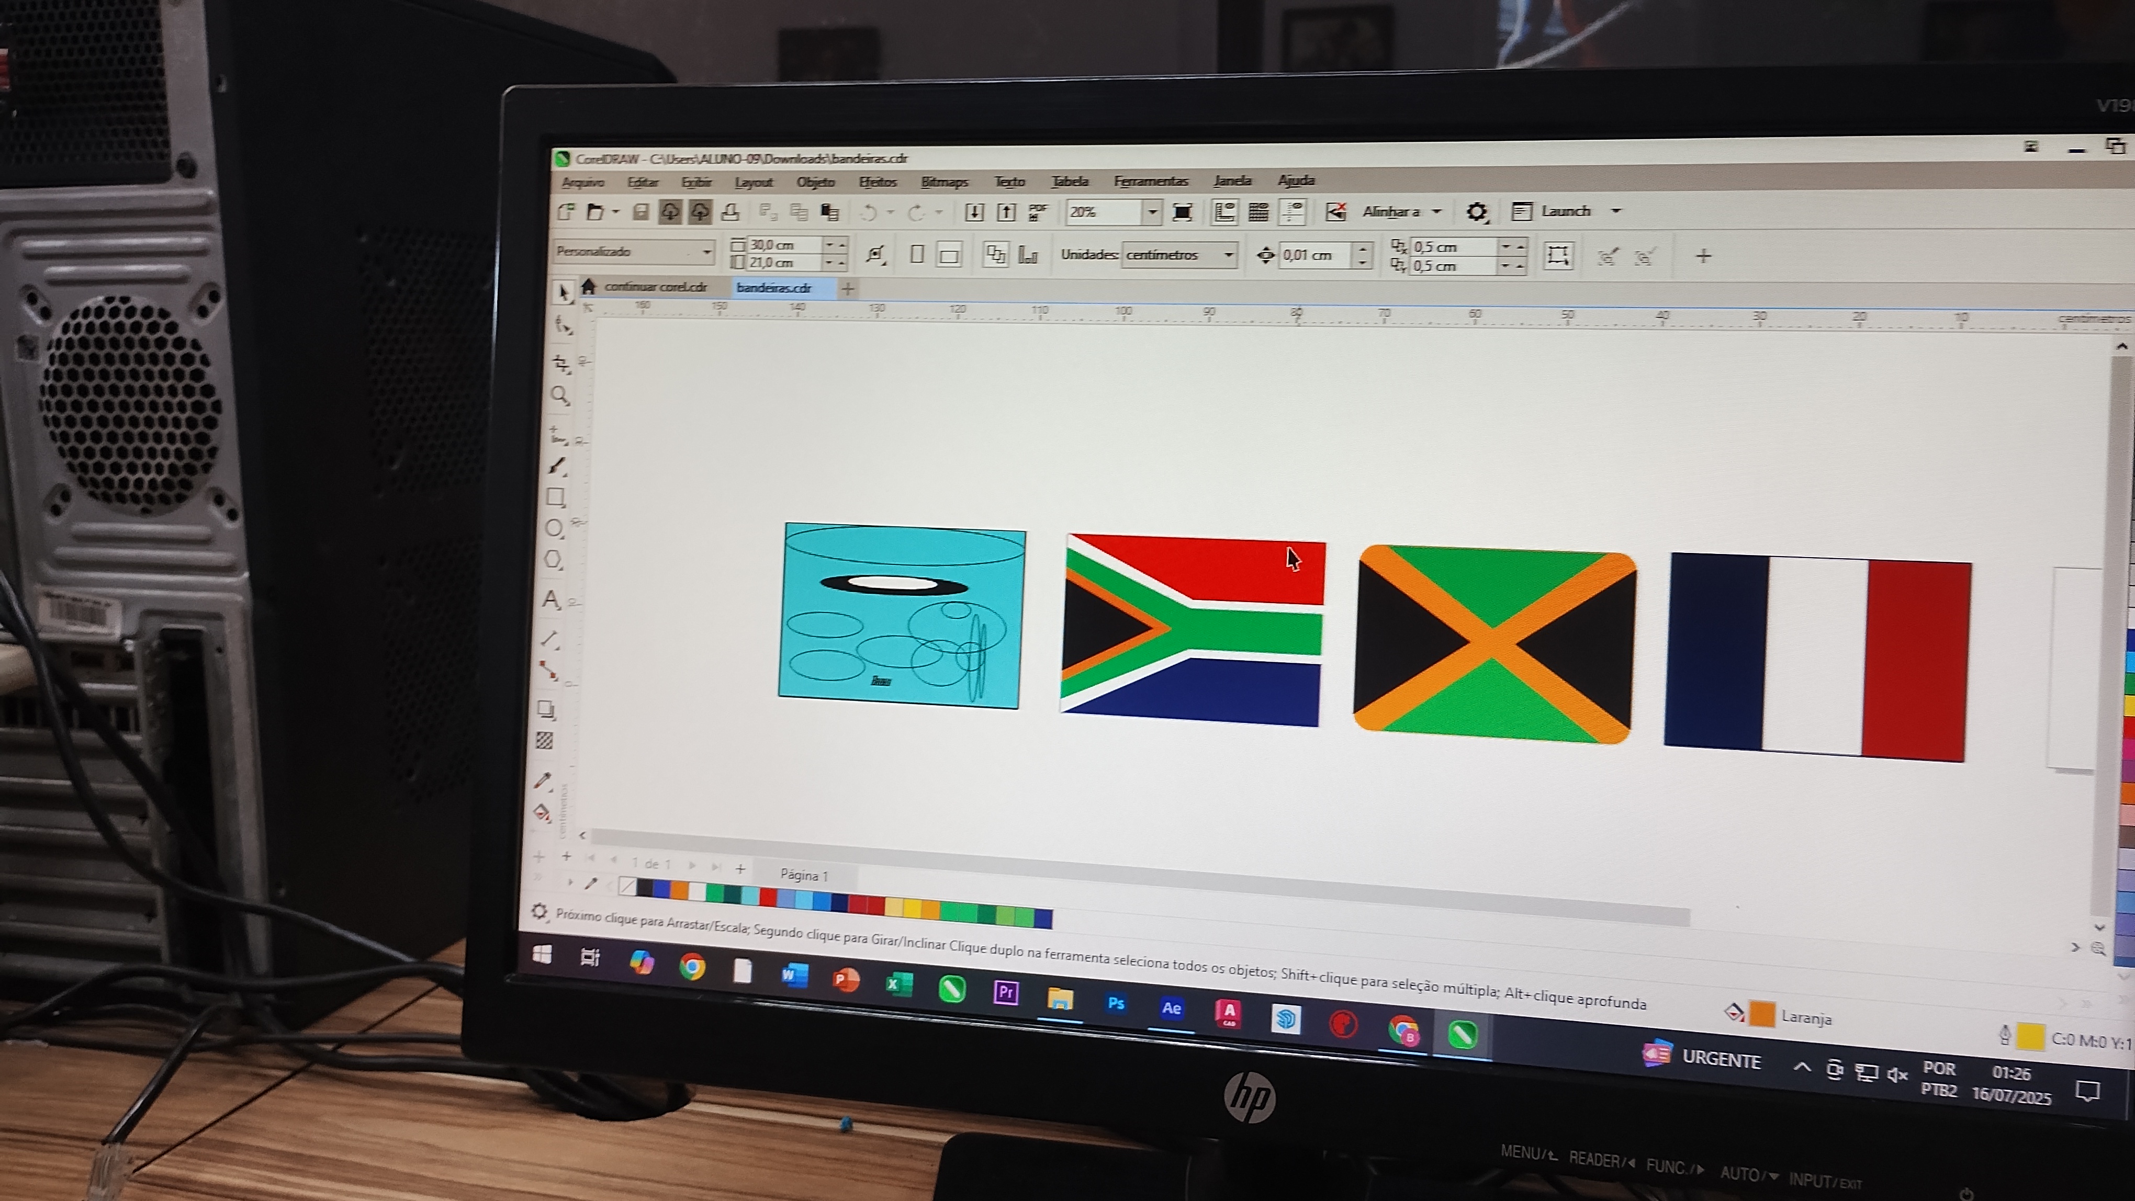2135x1201 pixels.
Task: Click the Print icon
Action: click(x=730, y=212)
